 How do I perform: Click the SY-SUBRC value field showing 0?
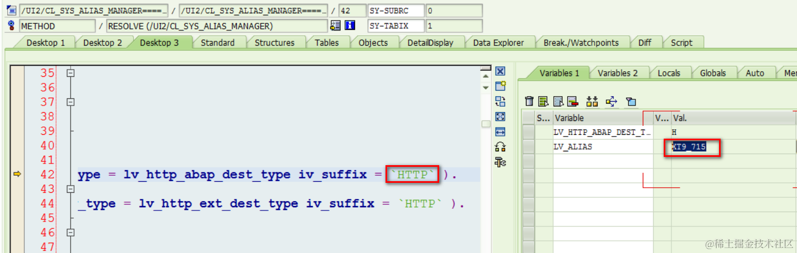(454, 10)
